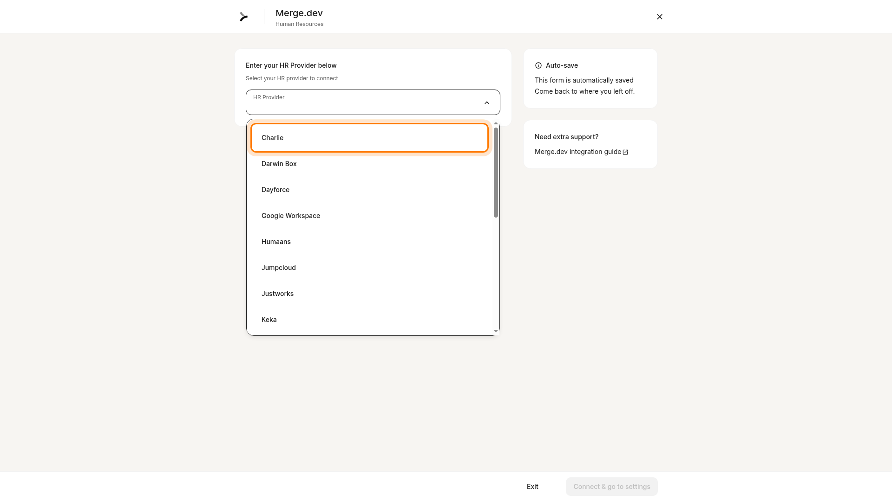Choose Humaans in the provider list
The width and height of the screenshot is (892, 501).
369,242
